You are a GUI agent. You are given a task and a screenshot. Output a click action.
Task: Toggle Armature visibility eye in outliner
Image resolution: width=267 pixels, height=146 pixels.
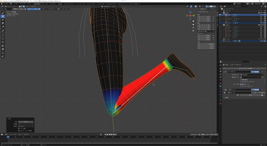[263, 41]
